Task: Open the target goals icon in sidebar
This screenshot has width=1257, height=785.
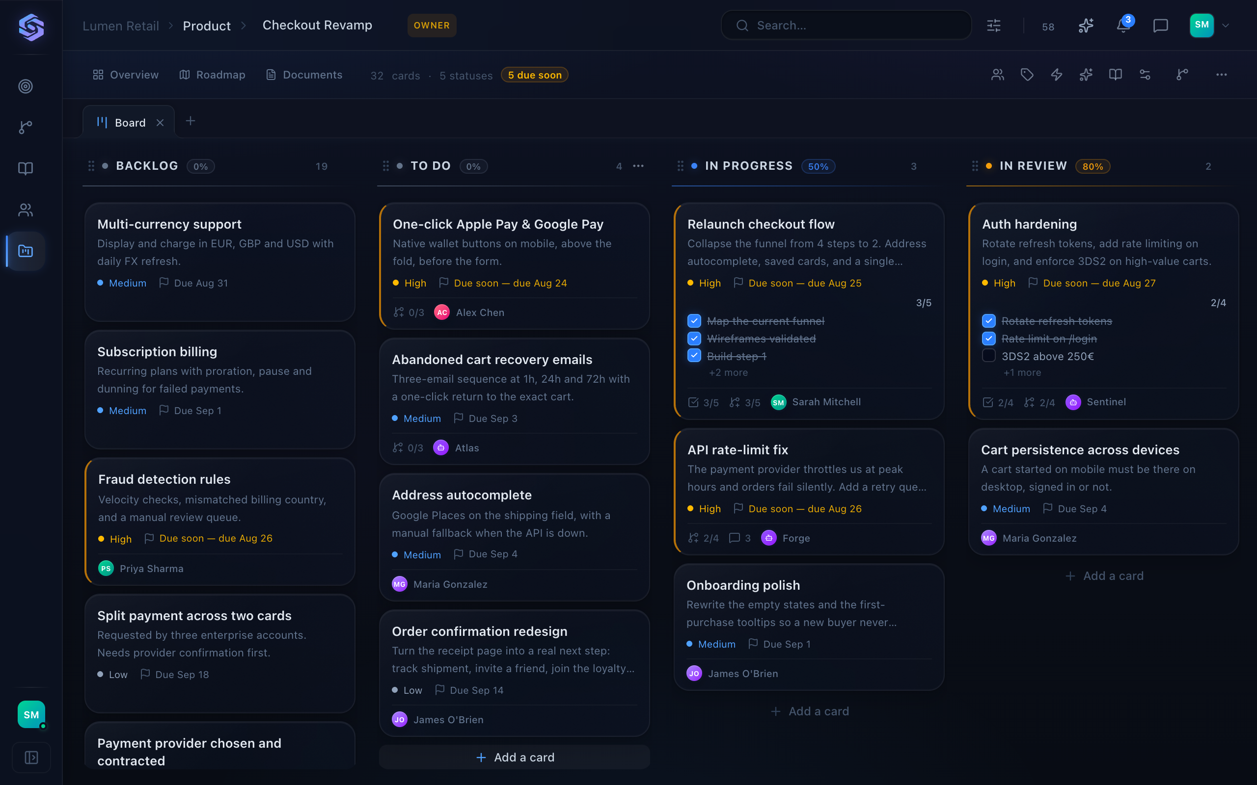Action: pyautogui.click(x=26, y=86)
